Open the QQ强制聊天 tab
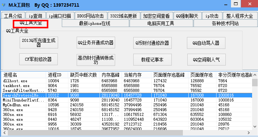The image size is (258, 137). pos(187,16)
